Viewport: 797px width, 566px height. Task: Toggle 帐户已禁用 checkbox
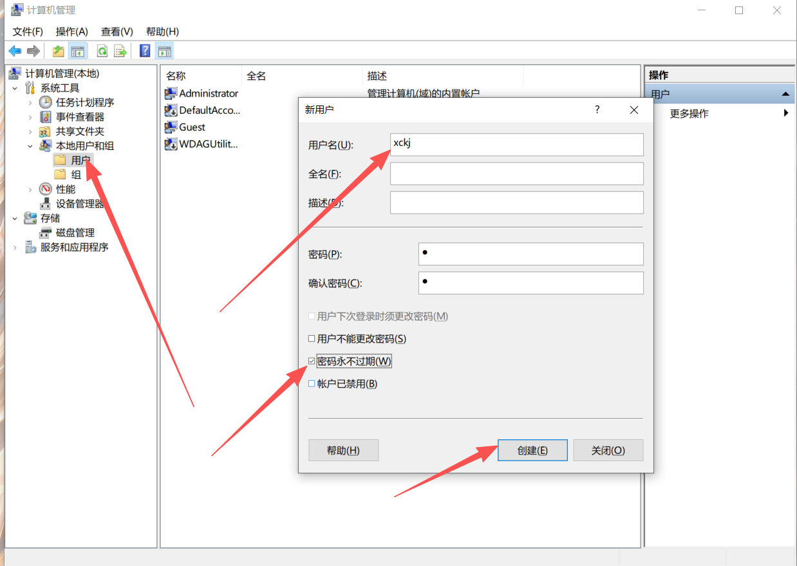click(x=312, y=384)
